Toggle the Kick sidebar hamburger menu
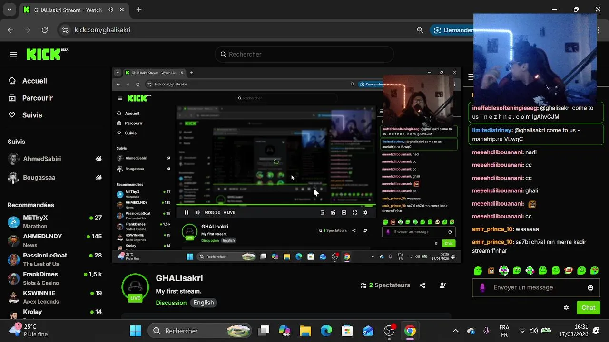609x342 pixels. click(13, 54)
